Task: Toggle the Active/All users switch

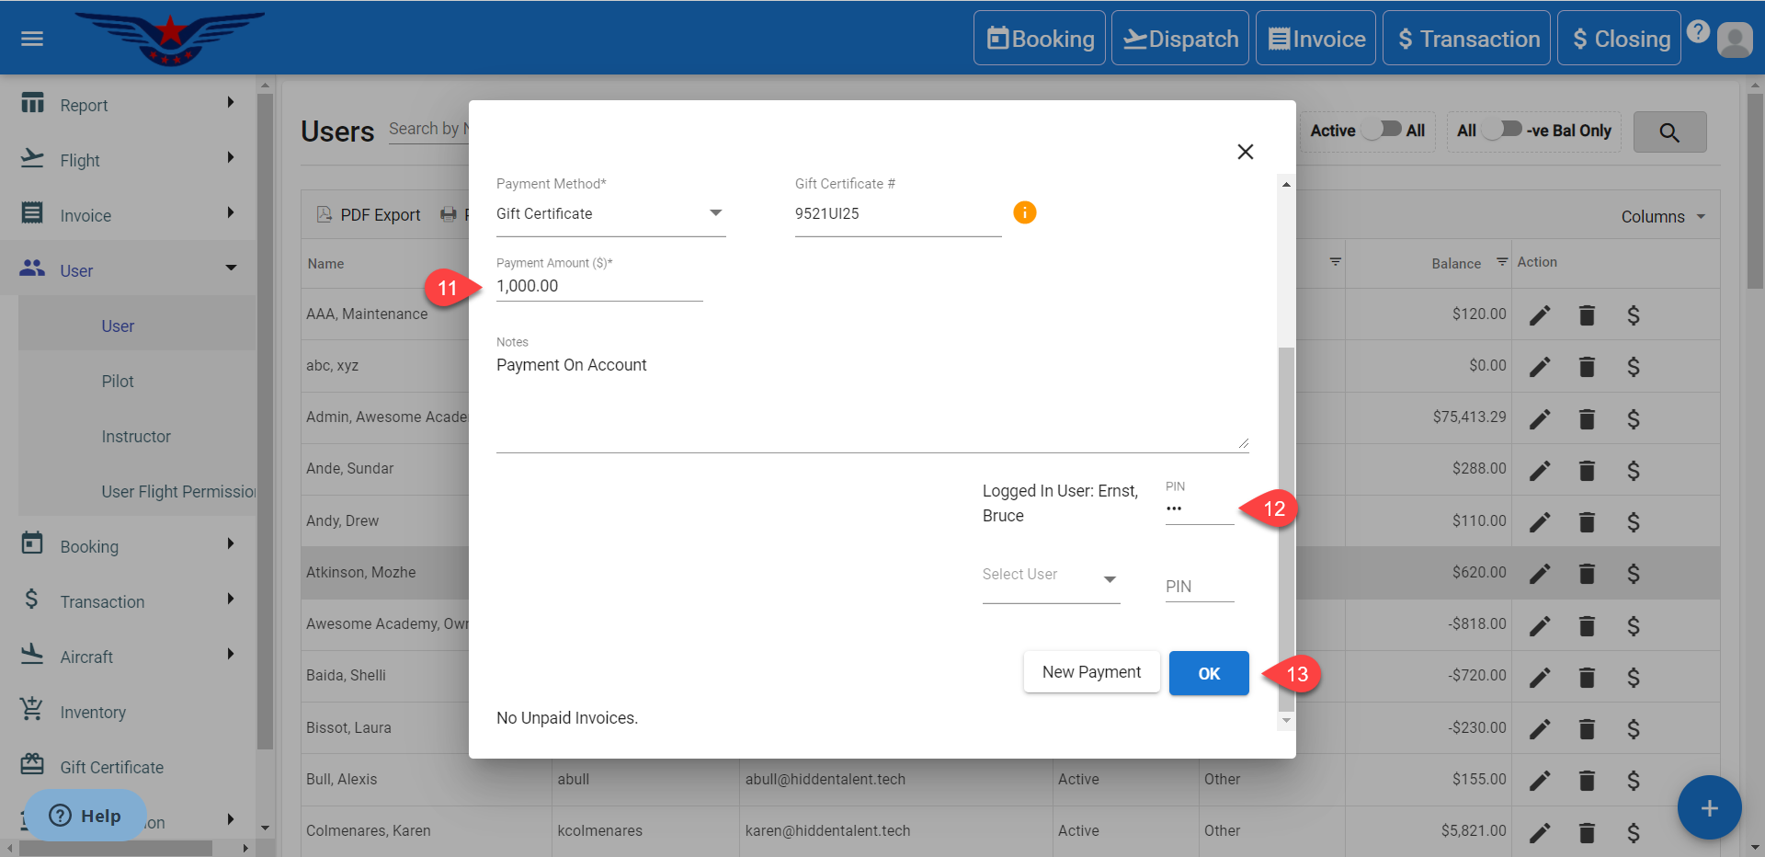Action: [1382, 130]
